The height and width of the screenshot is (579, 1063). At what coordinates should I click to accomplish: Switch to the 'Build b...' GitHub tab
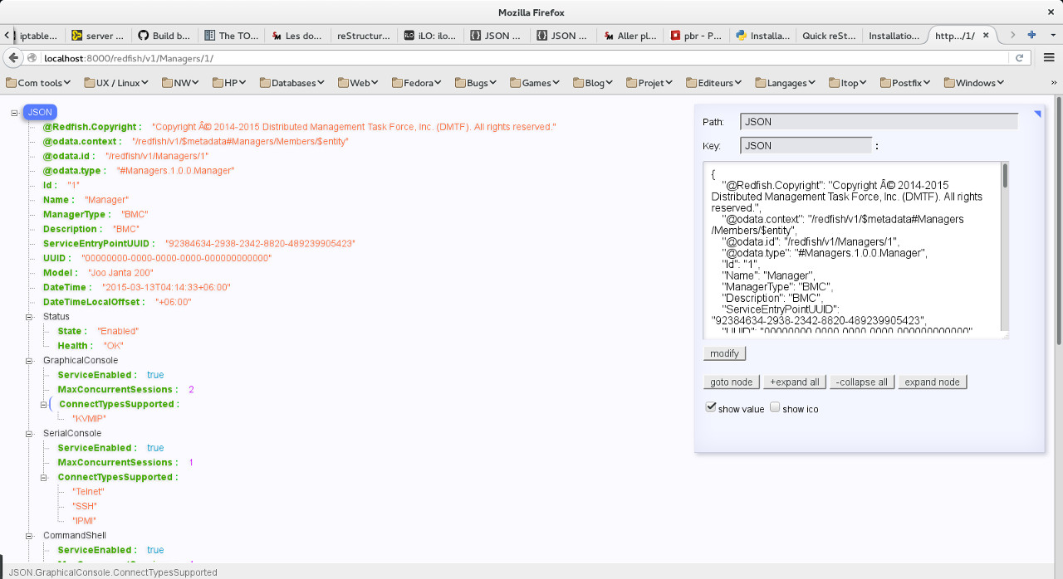(163, 36)
